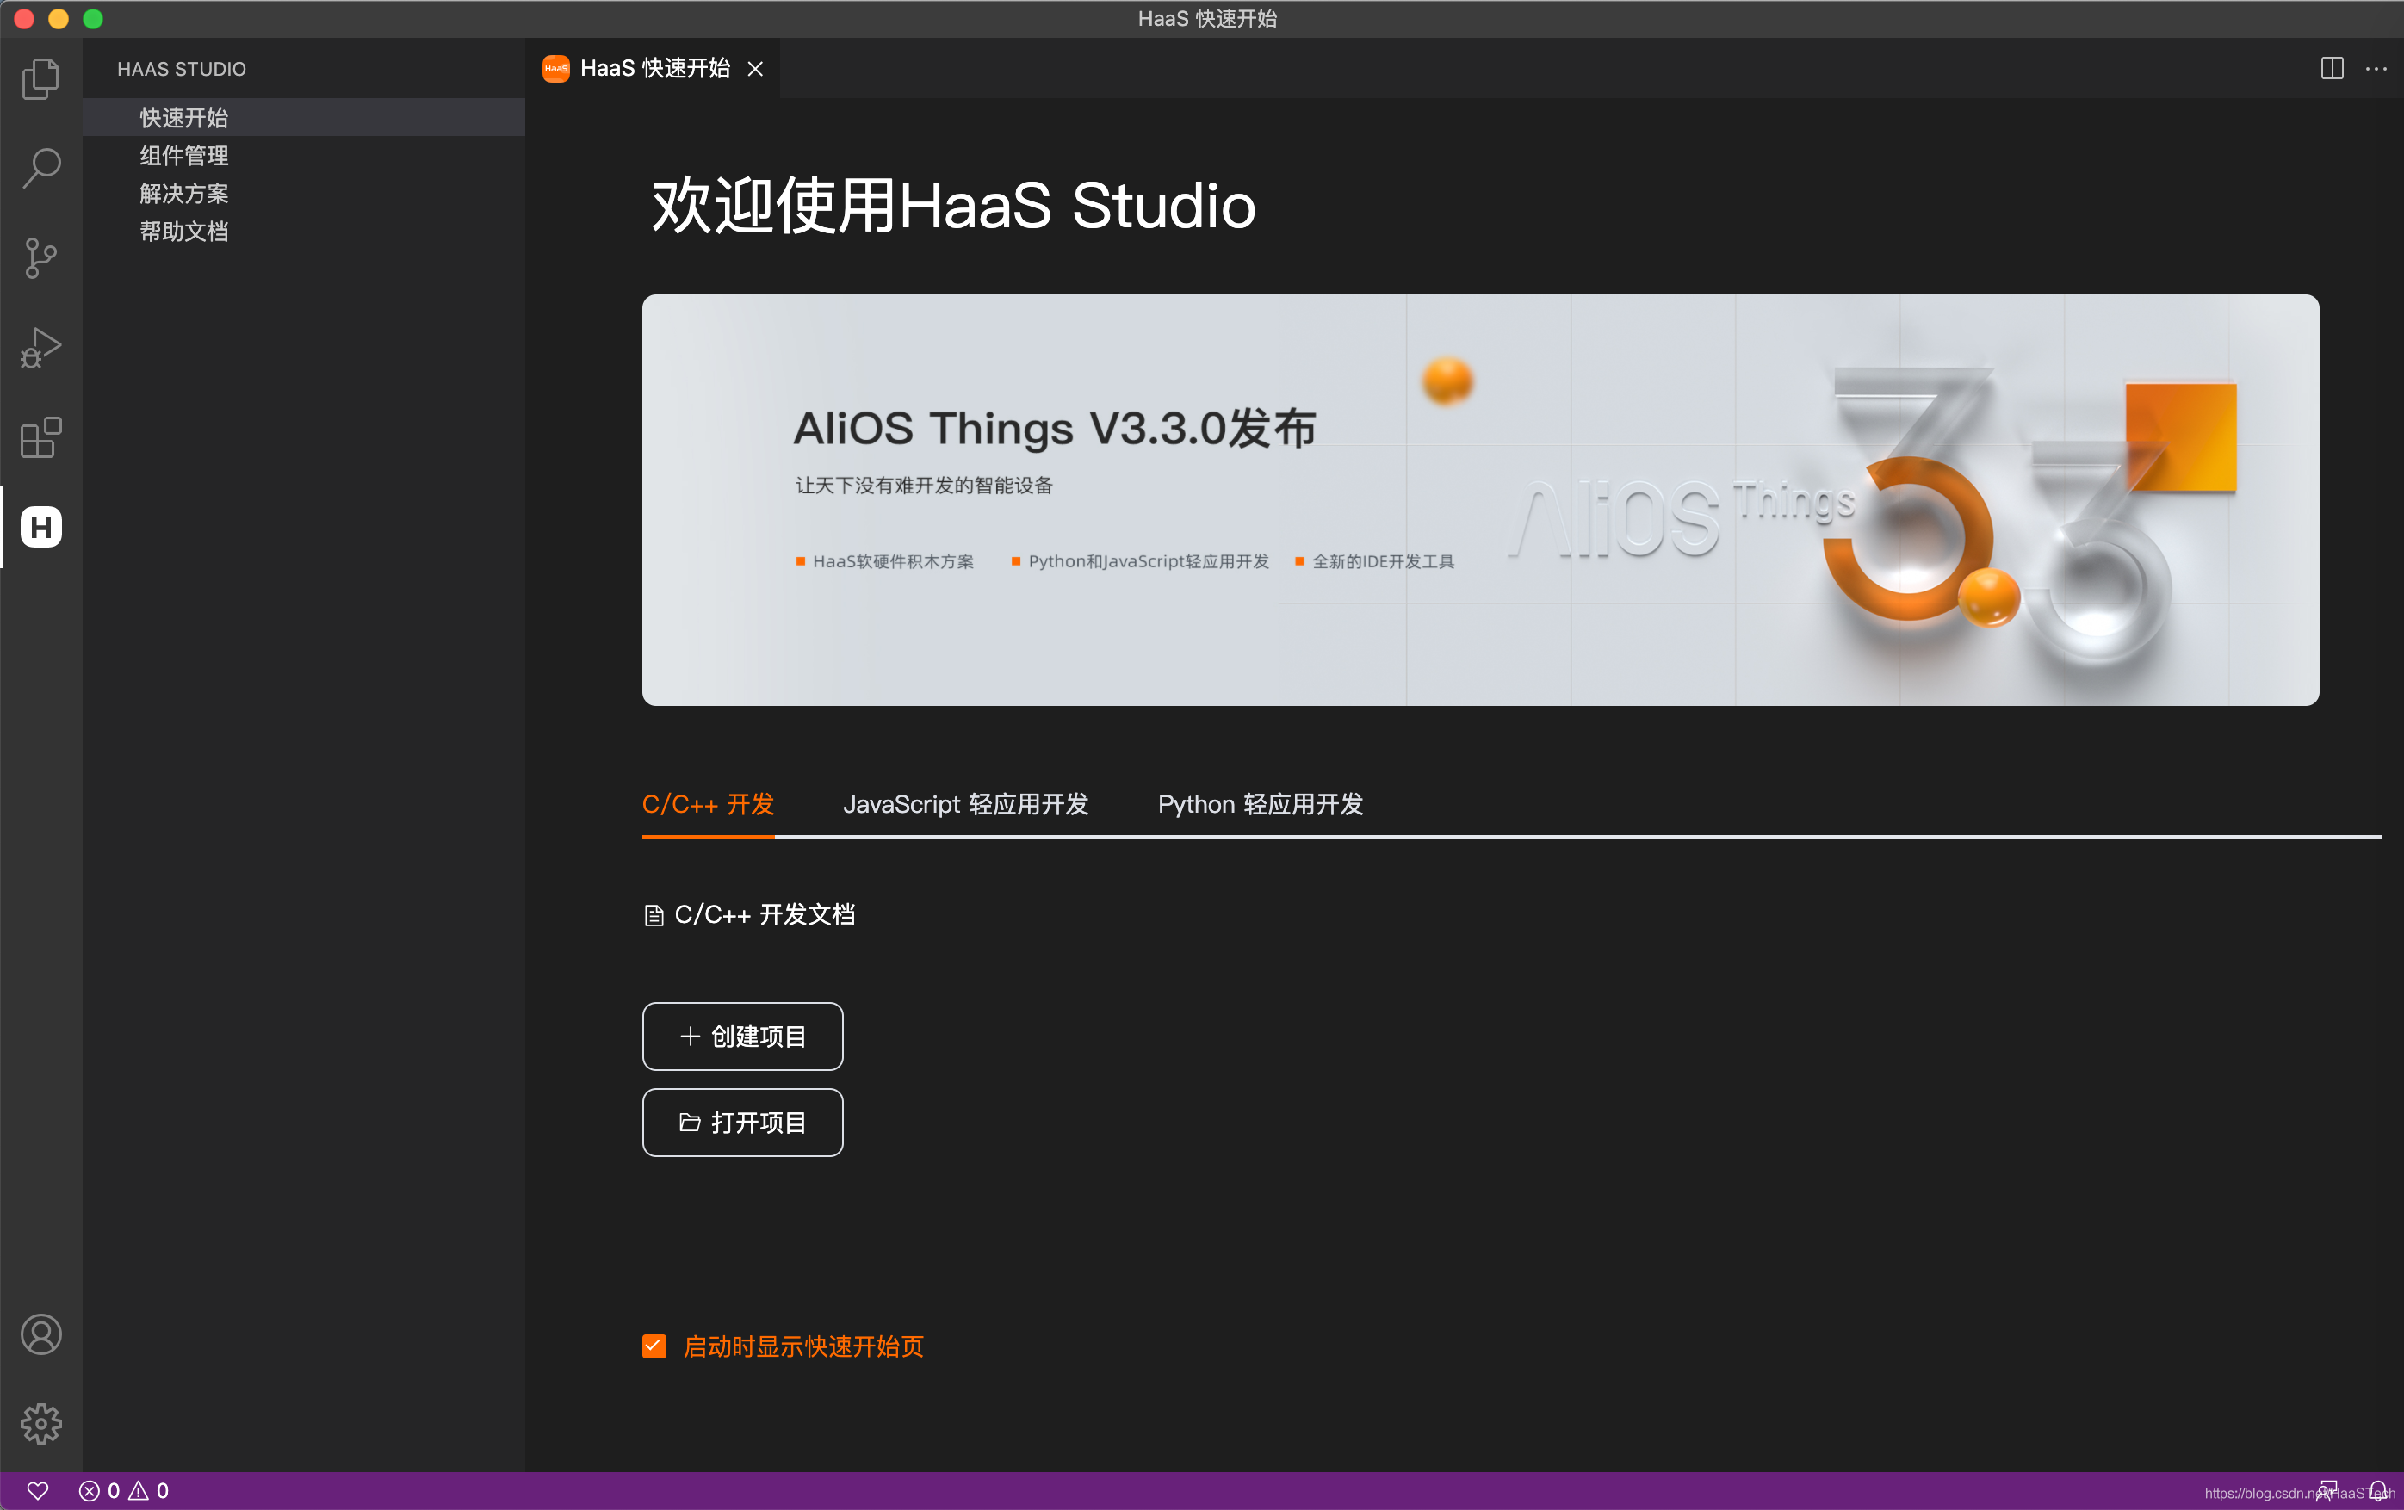Select the Source Control icon
This screenshot has width=2404, height=1510.
click(40, 257)
